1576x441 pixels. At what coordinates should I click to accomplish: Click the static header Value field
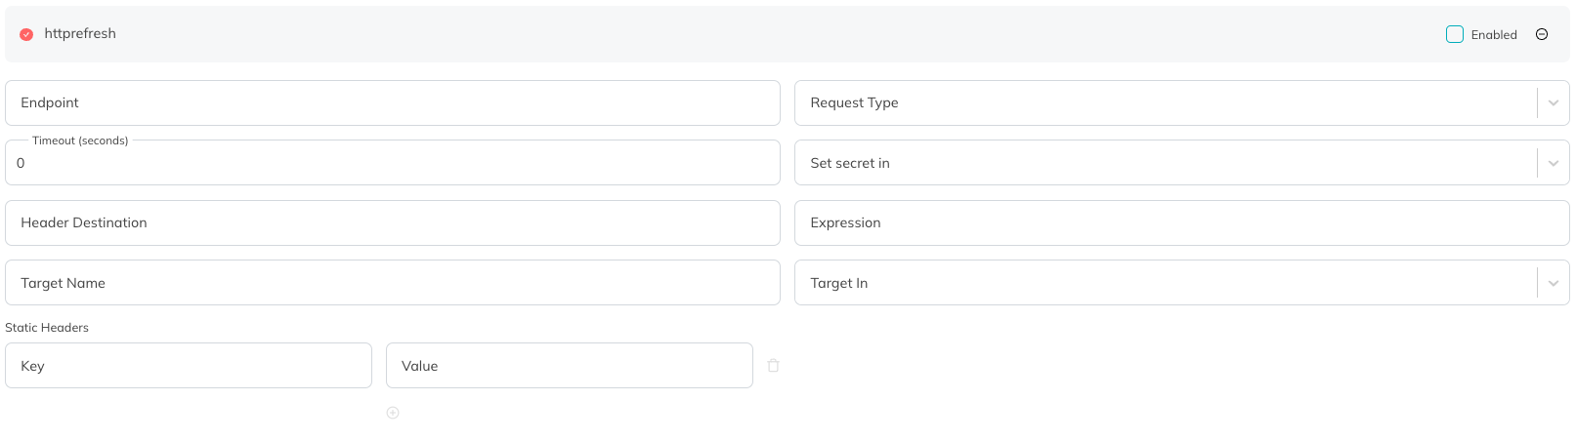(570, 366)
